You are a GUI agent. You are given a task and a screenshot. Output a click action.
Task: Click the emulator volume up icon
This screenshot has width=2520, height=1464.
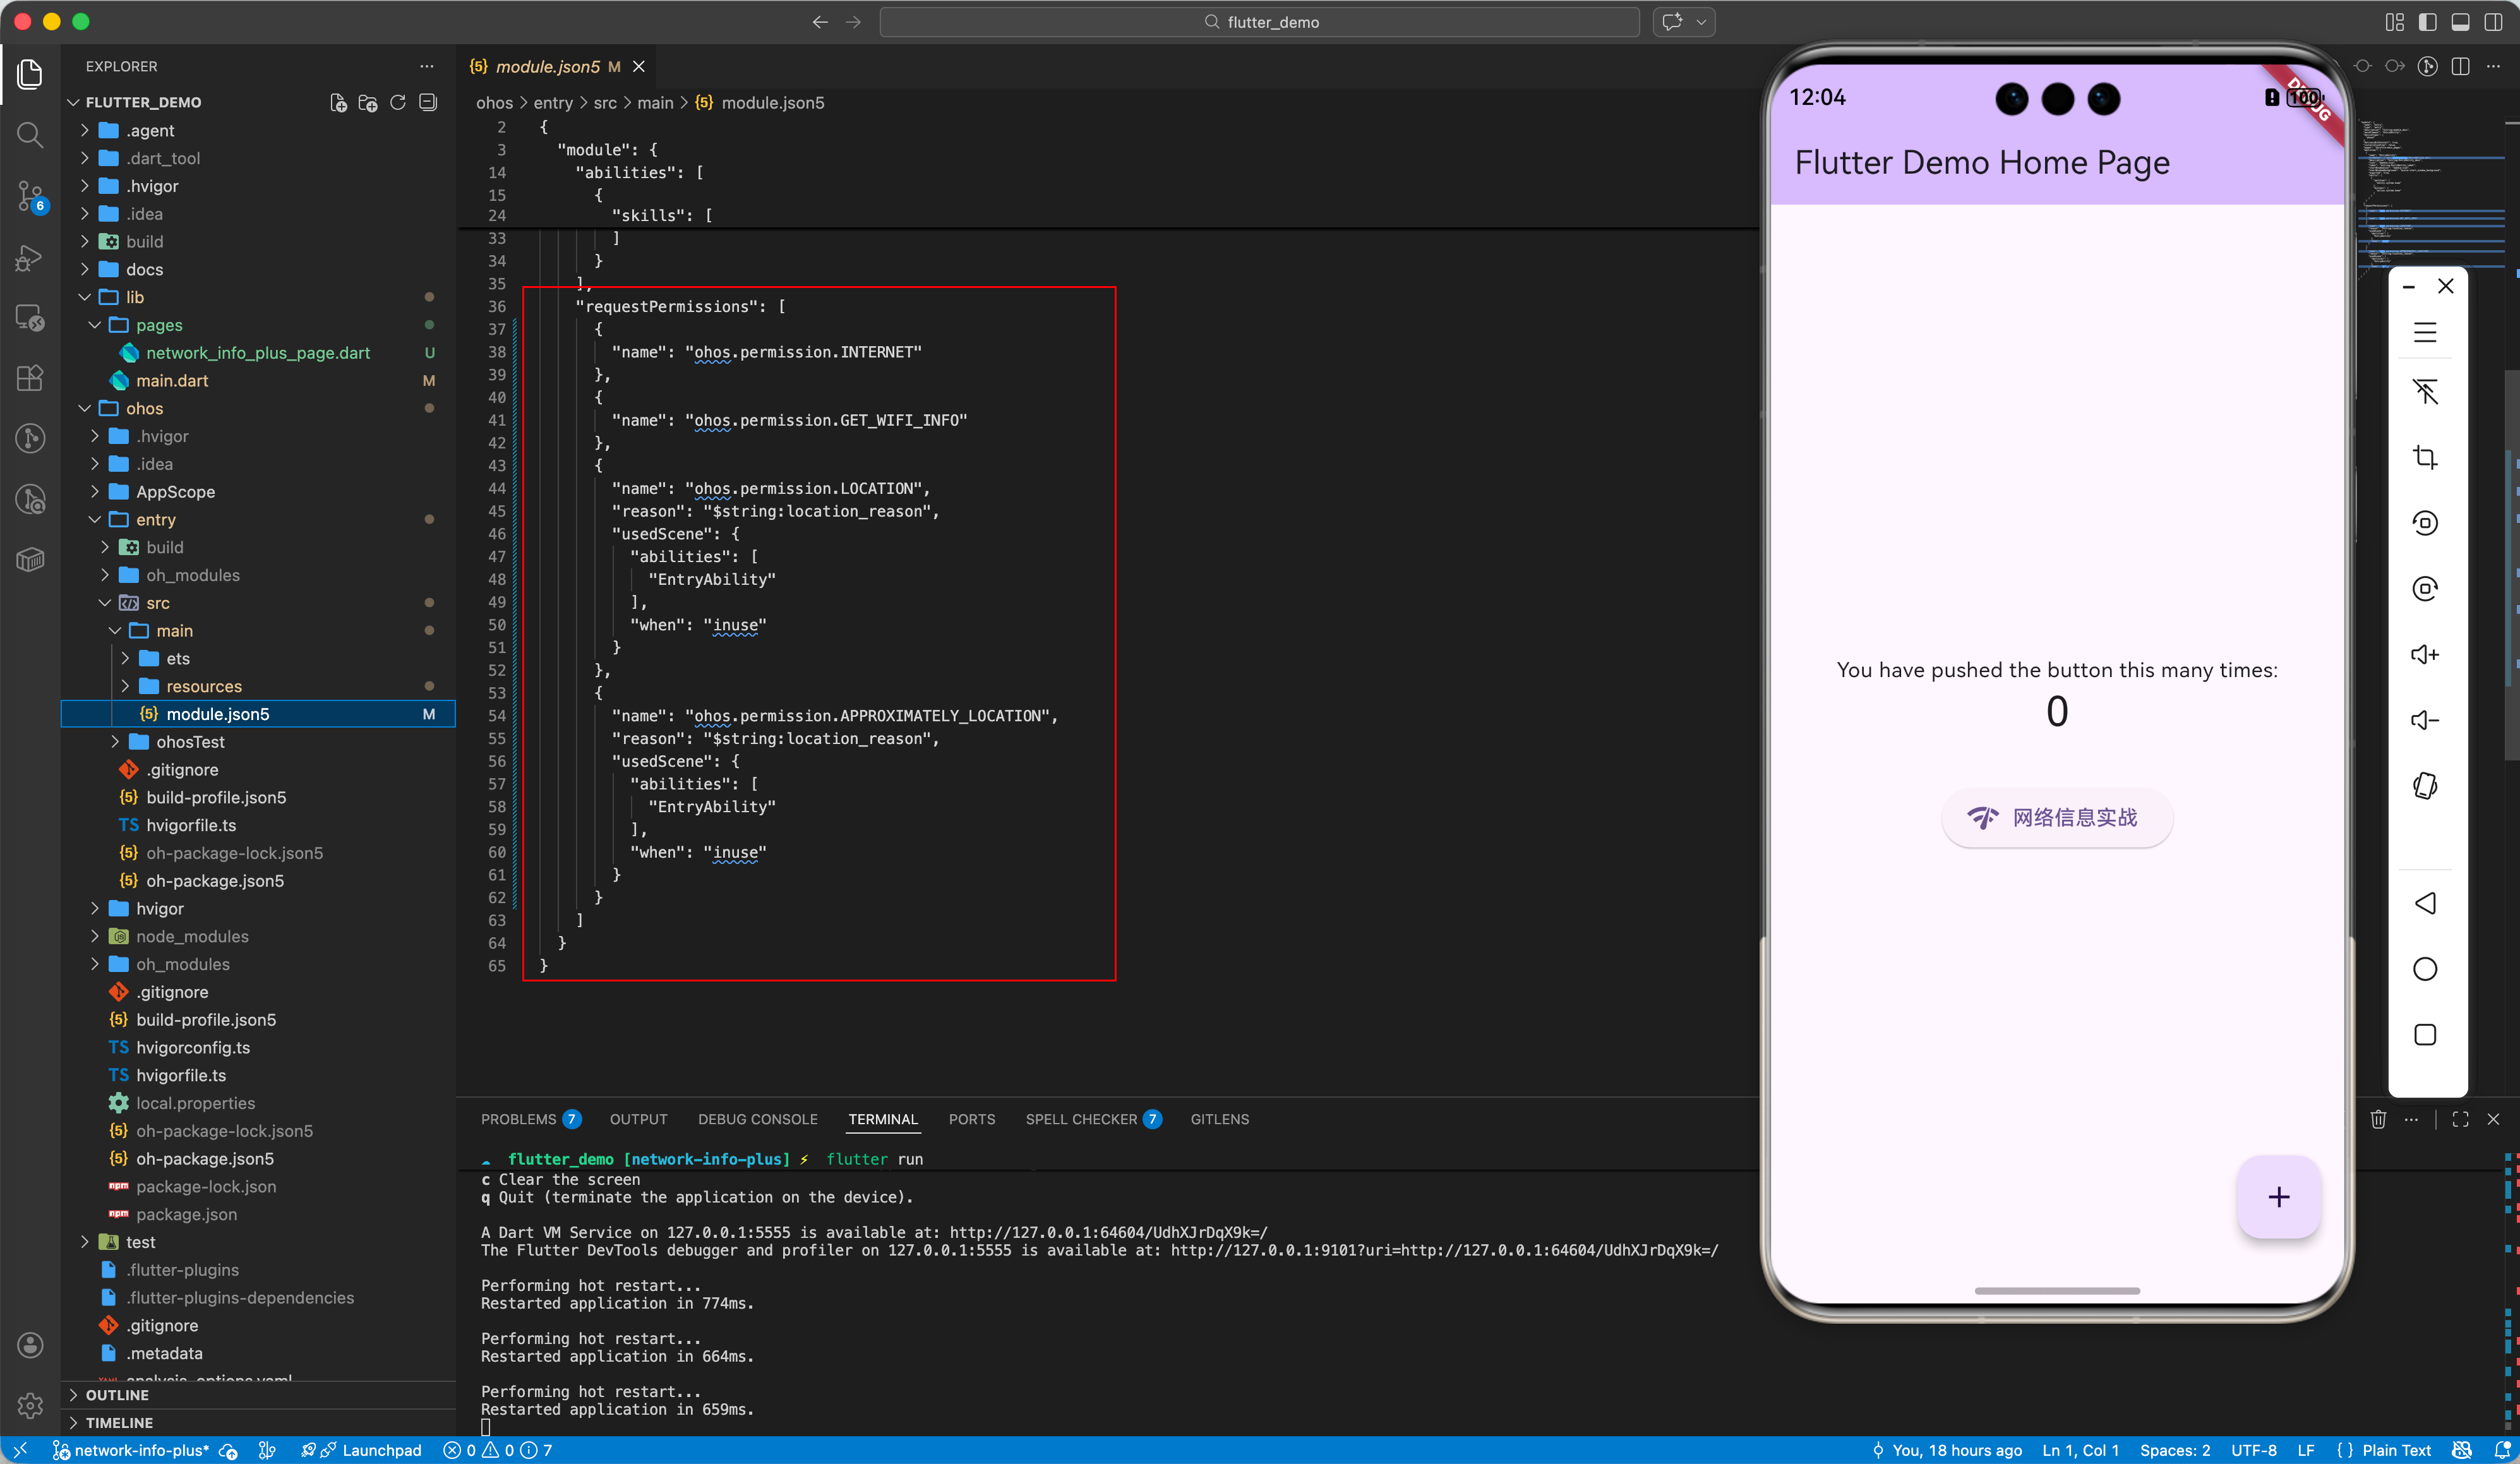click(2425, 654)
